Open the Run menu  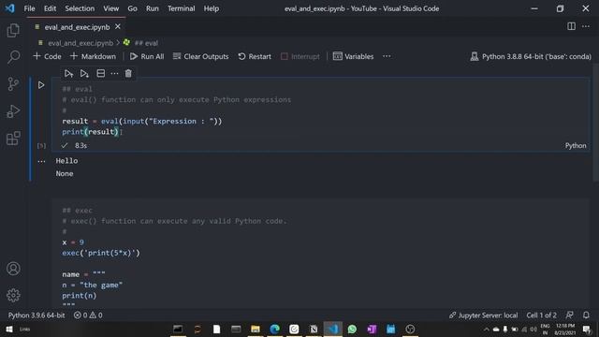coord(152,8)
